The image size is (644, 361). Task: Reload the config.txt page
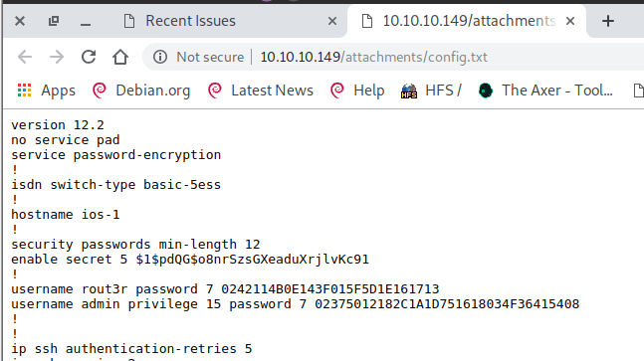89,57
